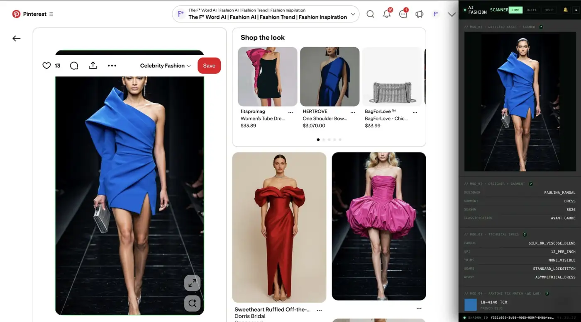Open the pink bow tube dress thumbnail

click(x=268, y=77)
